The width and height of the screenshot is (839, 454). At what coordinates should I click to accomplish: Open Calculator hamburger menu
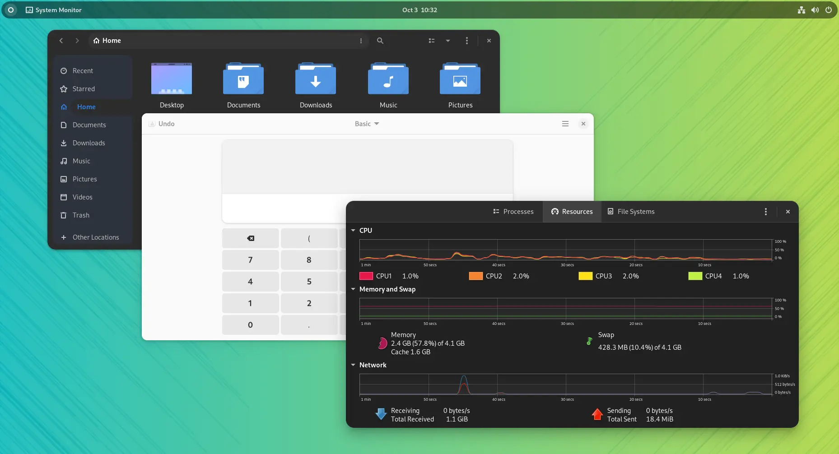coord(565,124)
